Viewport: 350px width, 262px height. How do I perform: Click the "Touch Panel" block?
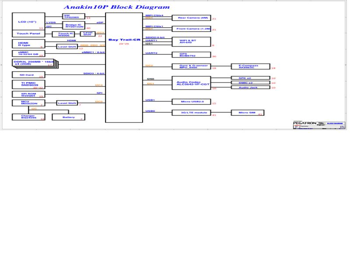tap(28, 34)
